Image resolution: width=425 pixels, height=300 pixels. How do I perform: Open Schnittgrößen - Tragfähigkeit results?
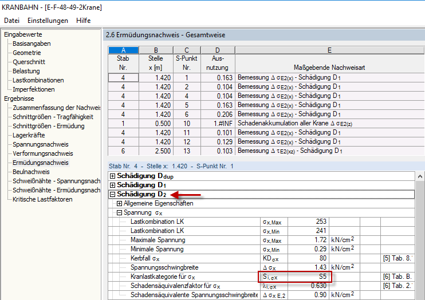click(53, 117)
